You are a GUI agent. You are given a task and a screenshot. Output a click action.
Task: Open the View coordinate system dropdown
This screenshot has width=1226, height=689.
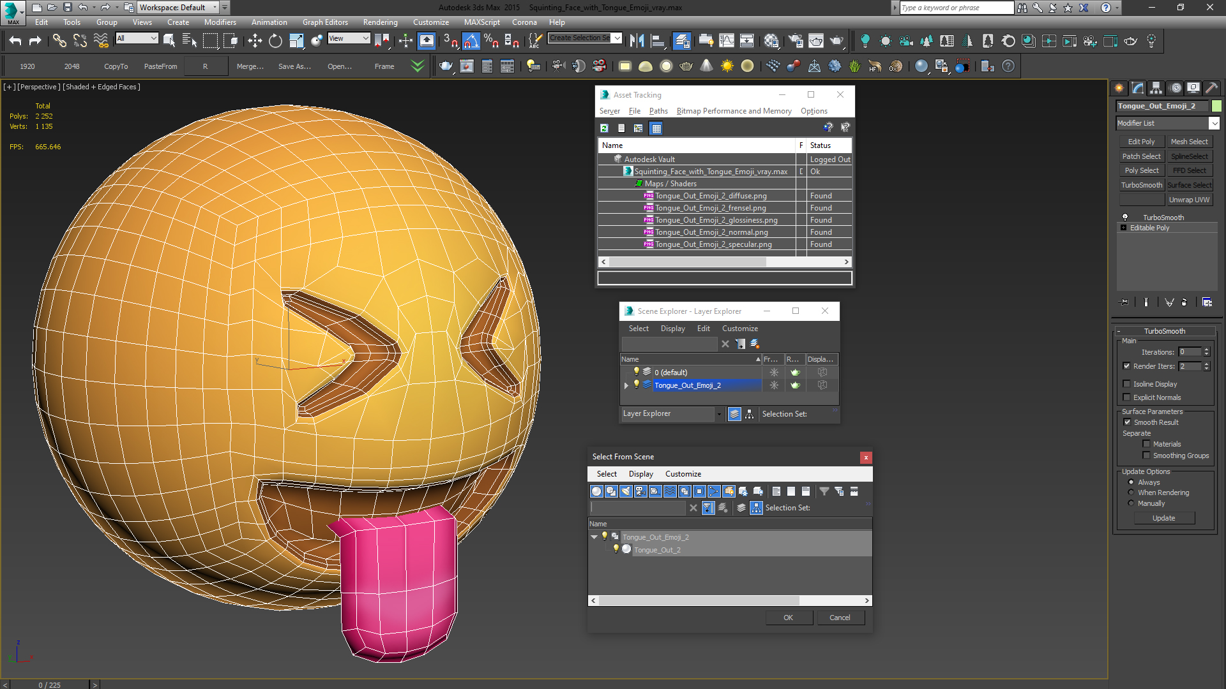pyautogui.click(x=366, y=38)
